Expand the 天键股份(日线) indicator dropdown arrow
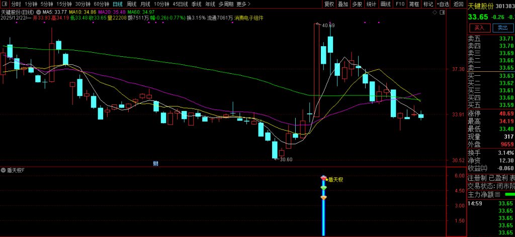The image size is (515, 237). coord(38,12)
